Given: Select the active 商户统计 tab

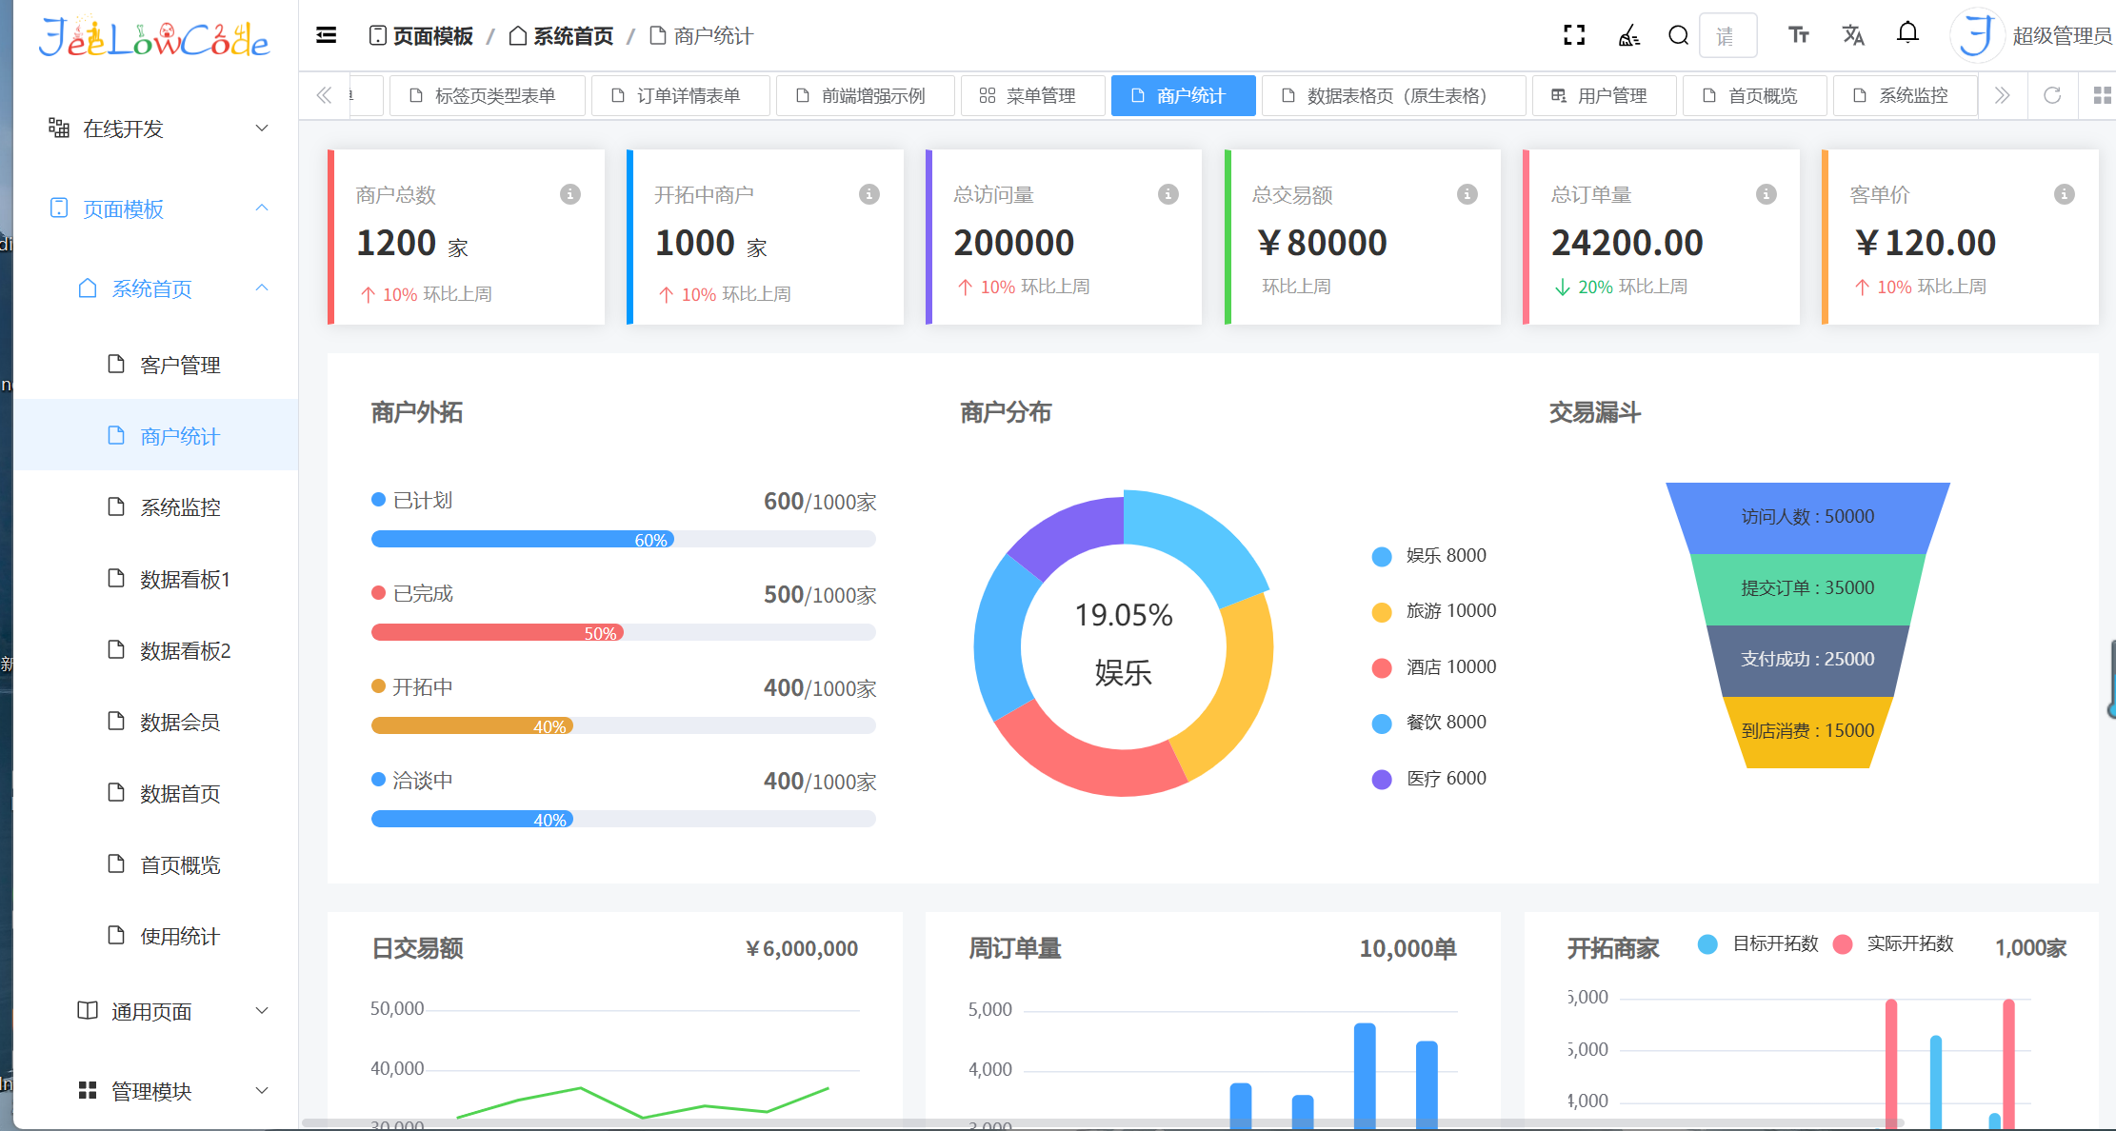Looking at the screenshot, I should 1183,95.
